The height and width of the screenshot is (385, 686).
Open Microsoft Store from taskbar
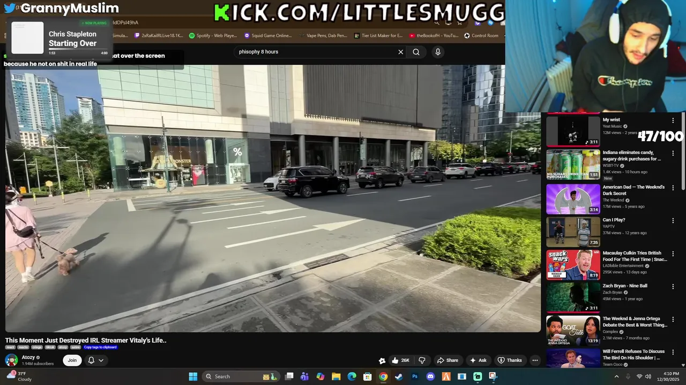tap(368, 376)
